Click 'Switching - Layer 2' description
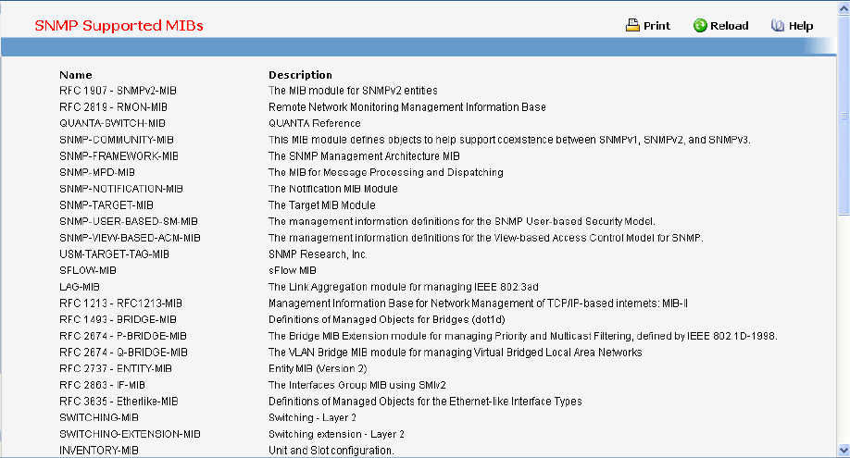This screenshot has width=850, height=458. 312,417
